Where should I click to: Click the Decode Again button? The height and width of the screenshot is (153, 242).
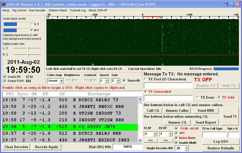[x=46, y=147]
